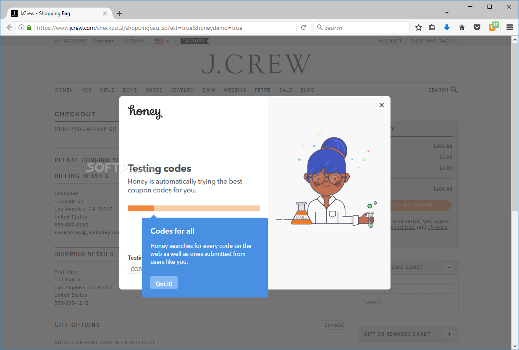Reload the current page

coord(304,28)
